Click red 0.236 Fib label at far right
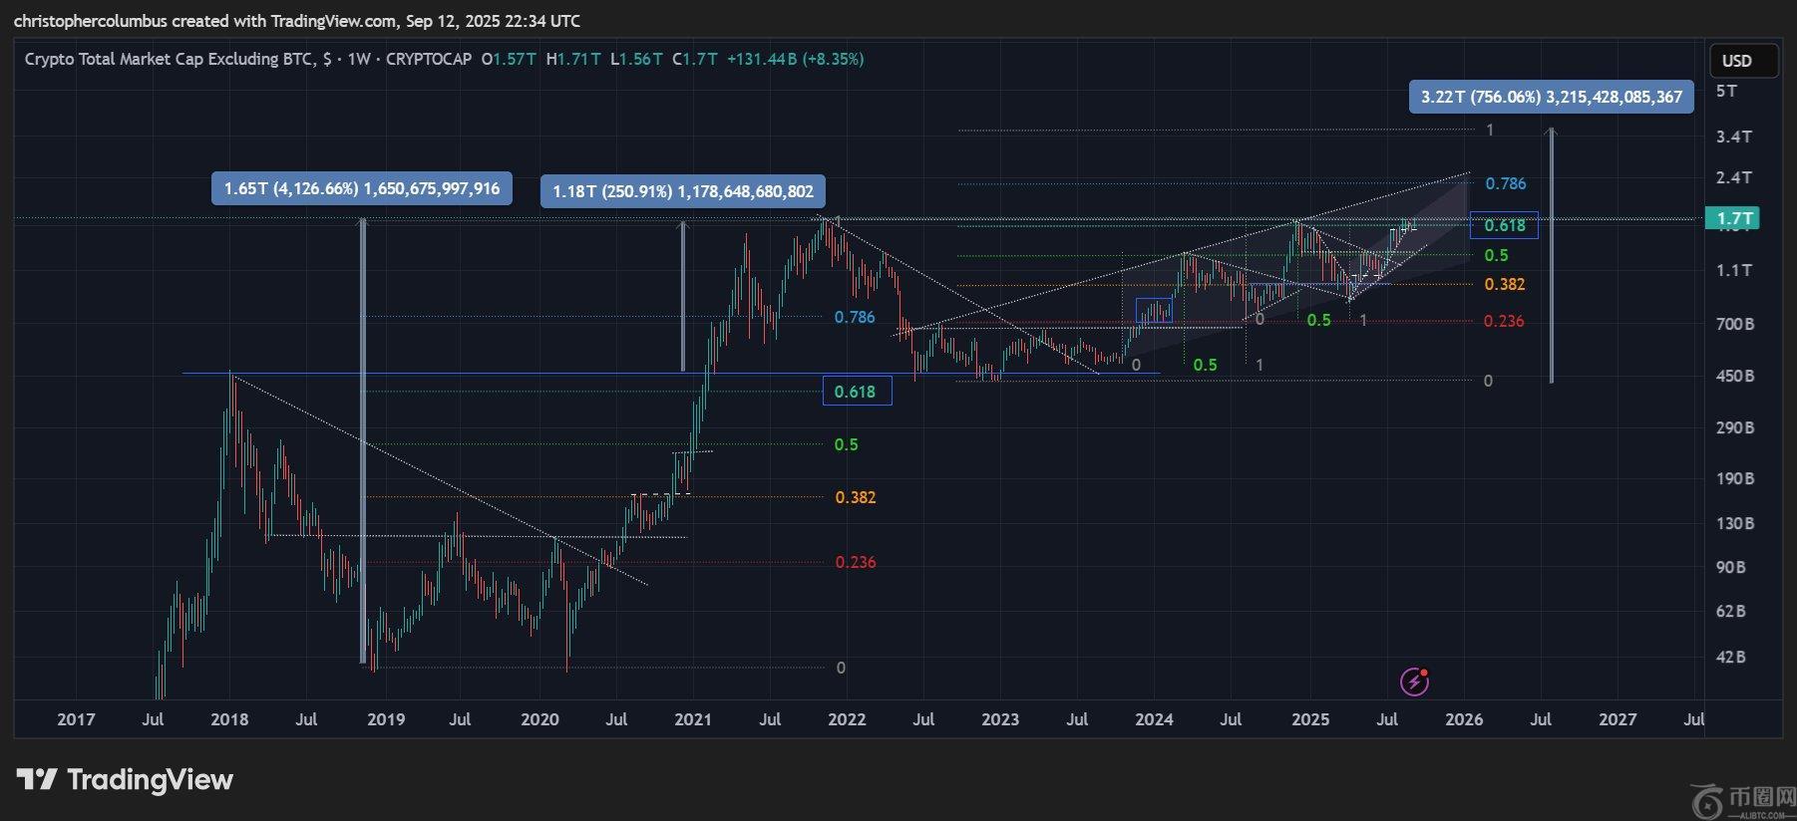This screenshot has height=821, width=1797. [x=1503, y=321]
